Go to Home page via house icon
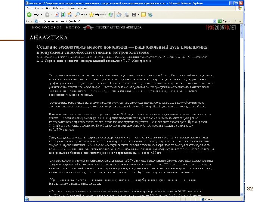Screen dimensions: 269x202 [x=70, y=15]
